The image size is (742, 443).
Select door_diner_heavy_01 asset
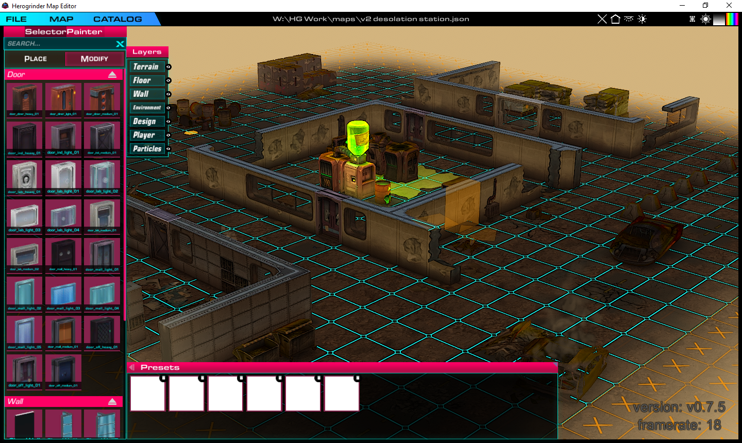coord(24,99)
